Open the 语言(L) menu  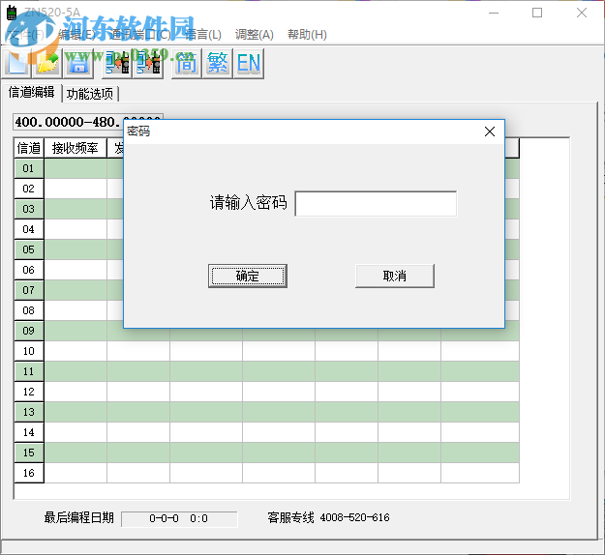203,35
